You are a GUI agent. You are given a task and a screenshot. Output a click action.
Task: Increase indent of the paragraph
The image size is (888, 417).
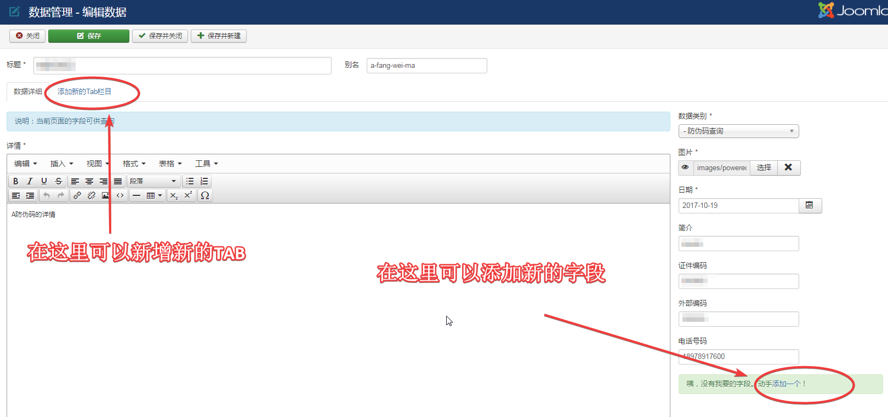pyautogui.click(x=30, y=195)
